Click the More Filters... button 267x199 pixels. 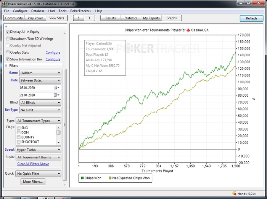tap(33, 181)
